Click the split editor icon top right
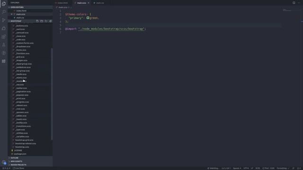This screenshot has width=303, height=170. point(294,3)
